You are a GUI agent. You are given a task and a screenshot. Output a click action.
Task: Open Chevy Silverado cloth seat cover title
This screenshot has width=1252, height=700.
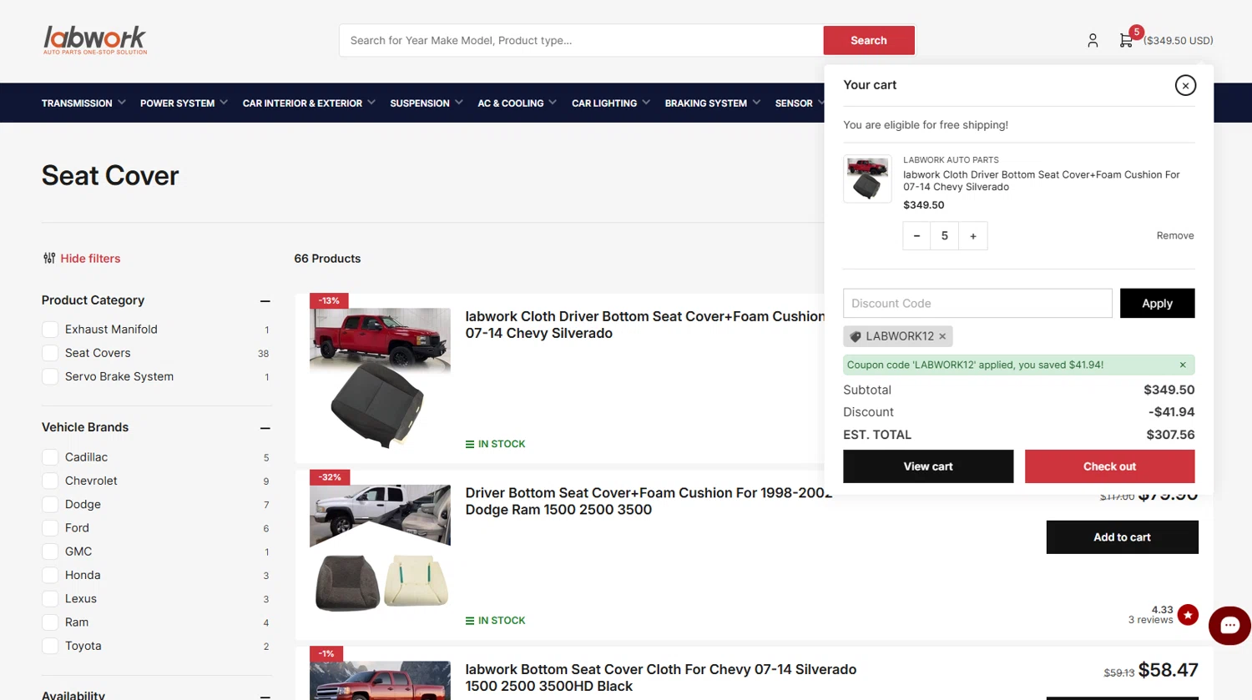pos(644,325)
